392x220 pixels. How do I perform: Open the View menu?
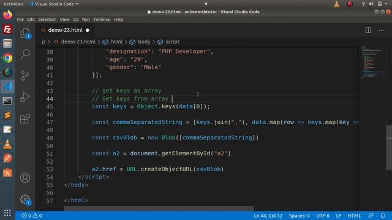[65, 20]
